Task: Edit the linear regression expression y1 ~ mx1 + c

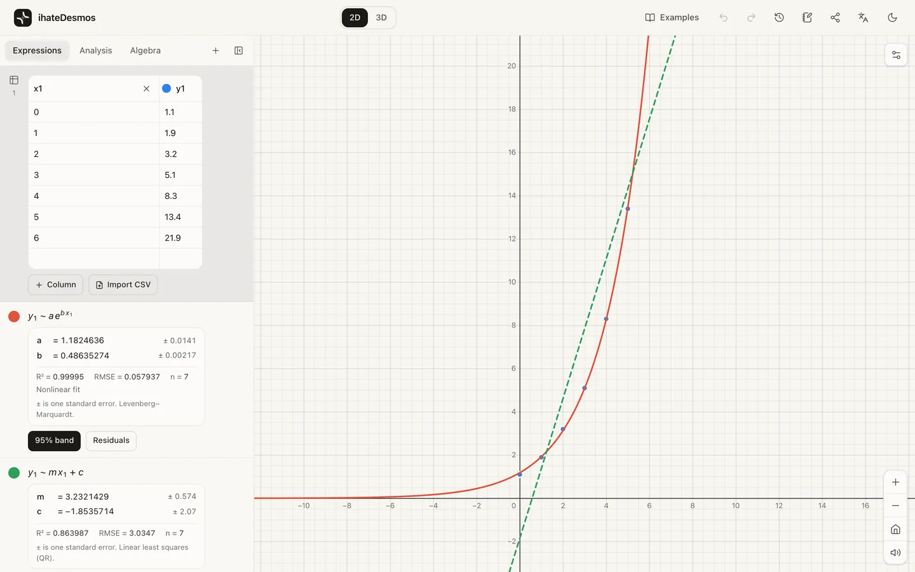Action: 56,473
